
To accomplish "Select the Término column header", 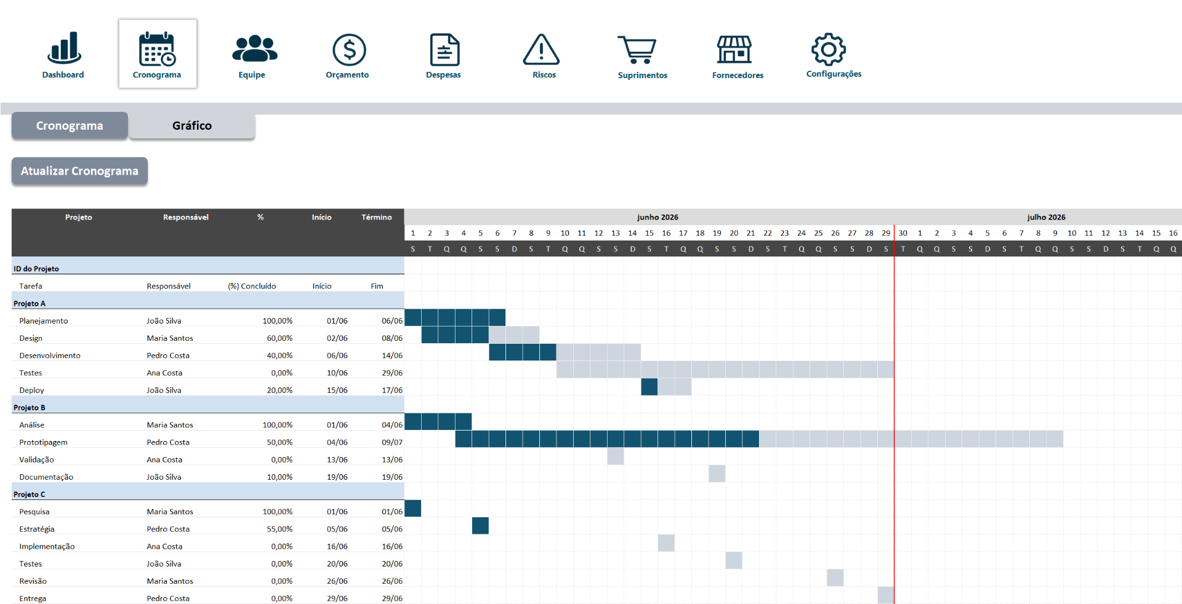I will [377, 217].
